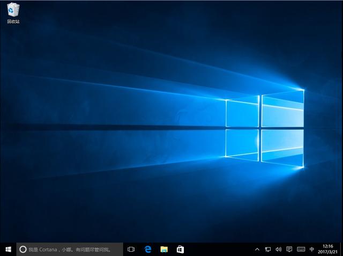Show the touch keyboard

[301, 249]
